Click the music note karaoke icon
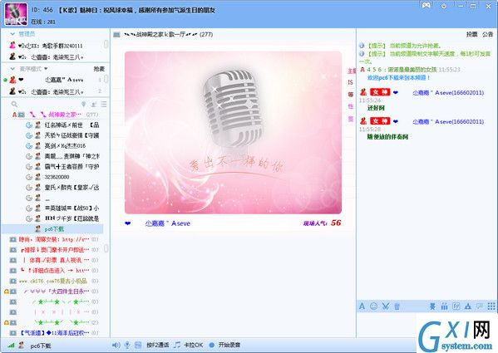Screen dimensions: 498x353 pyautogui.click(x=177, y=345)
